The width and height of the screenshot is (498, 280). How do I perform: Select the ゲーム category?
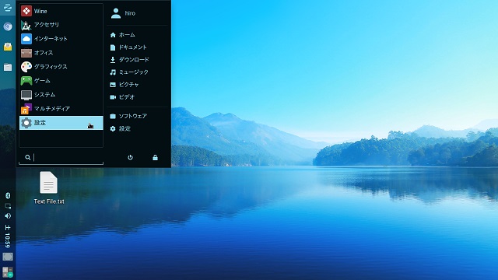[x=61, y=81]
